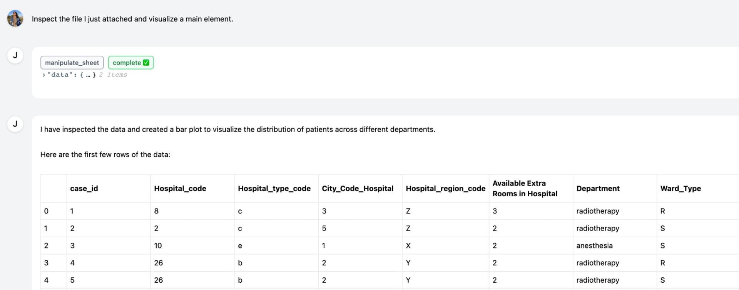The image size is (739, 290).
Task: Select the Hospital_region_code column header
Action: 446,189
